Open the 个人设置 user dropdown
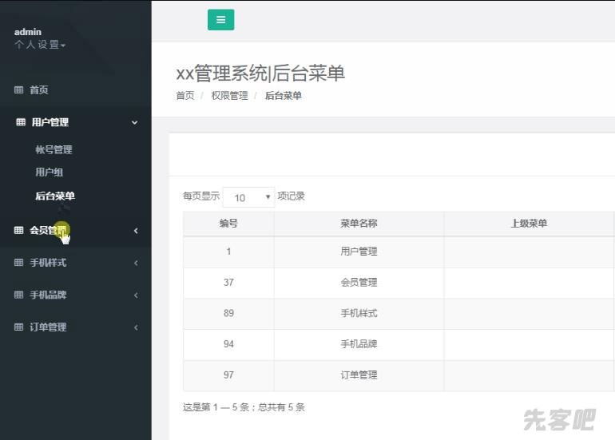The height and width of the screenshot is (440, 615). tap(40, 45)
